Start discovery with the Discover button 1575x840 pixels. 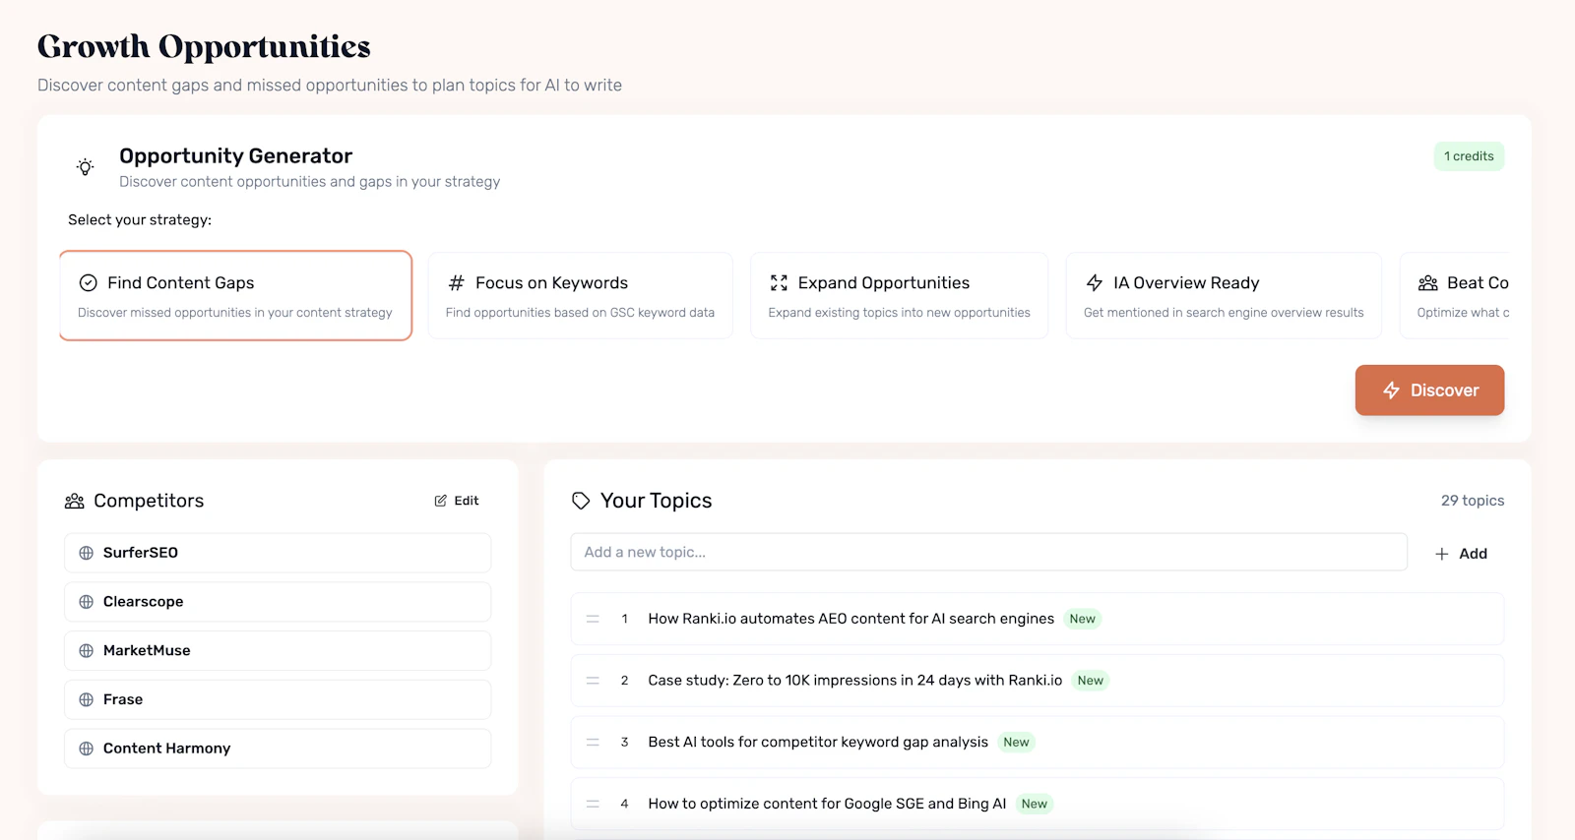point(1429,390)
